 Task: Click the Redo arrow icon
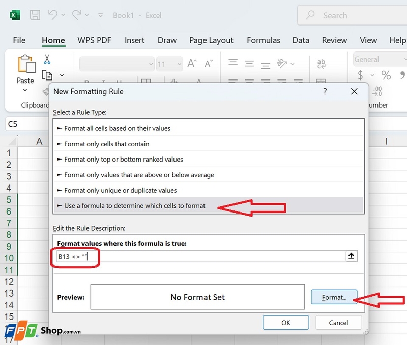(77, 15)
